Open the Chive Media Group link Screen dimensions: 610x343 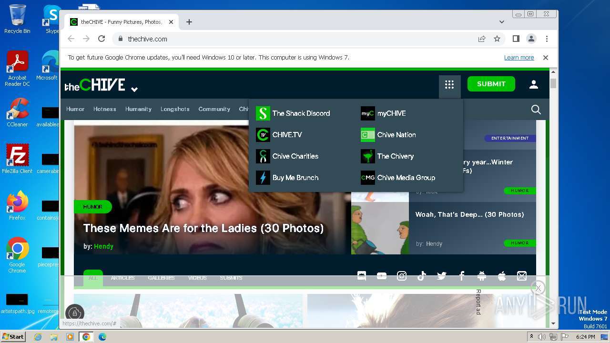tap(406, 178)
